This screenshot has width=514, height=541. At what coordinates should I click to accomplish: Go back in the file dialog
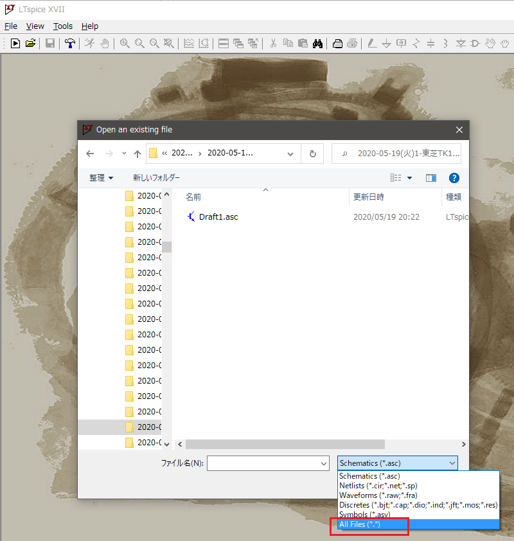90,154
